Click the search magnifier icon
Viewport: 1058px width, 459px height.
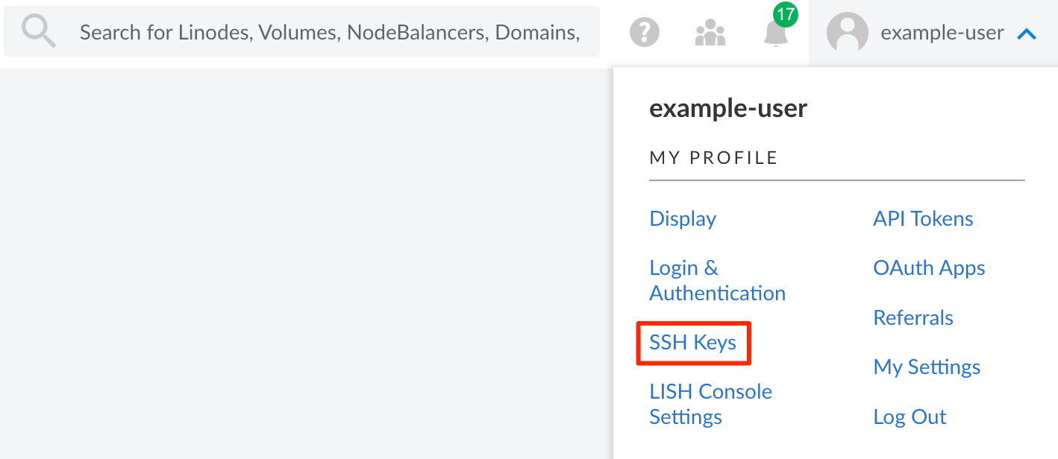(36, 31)
